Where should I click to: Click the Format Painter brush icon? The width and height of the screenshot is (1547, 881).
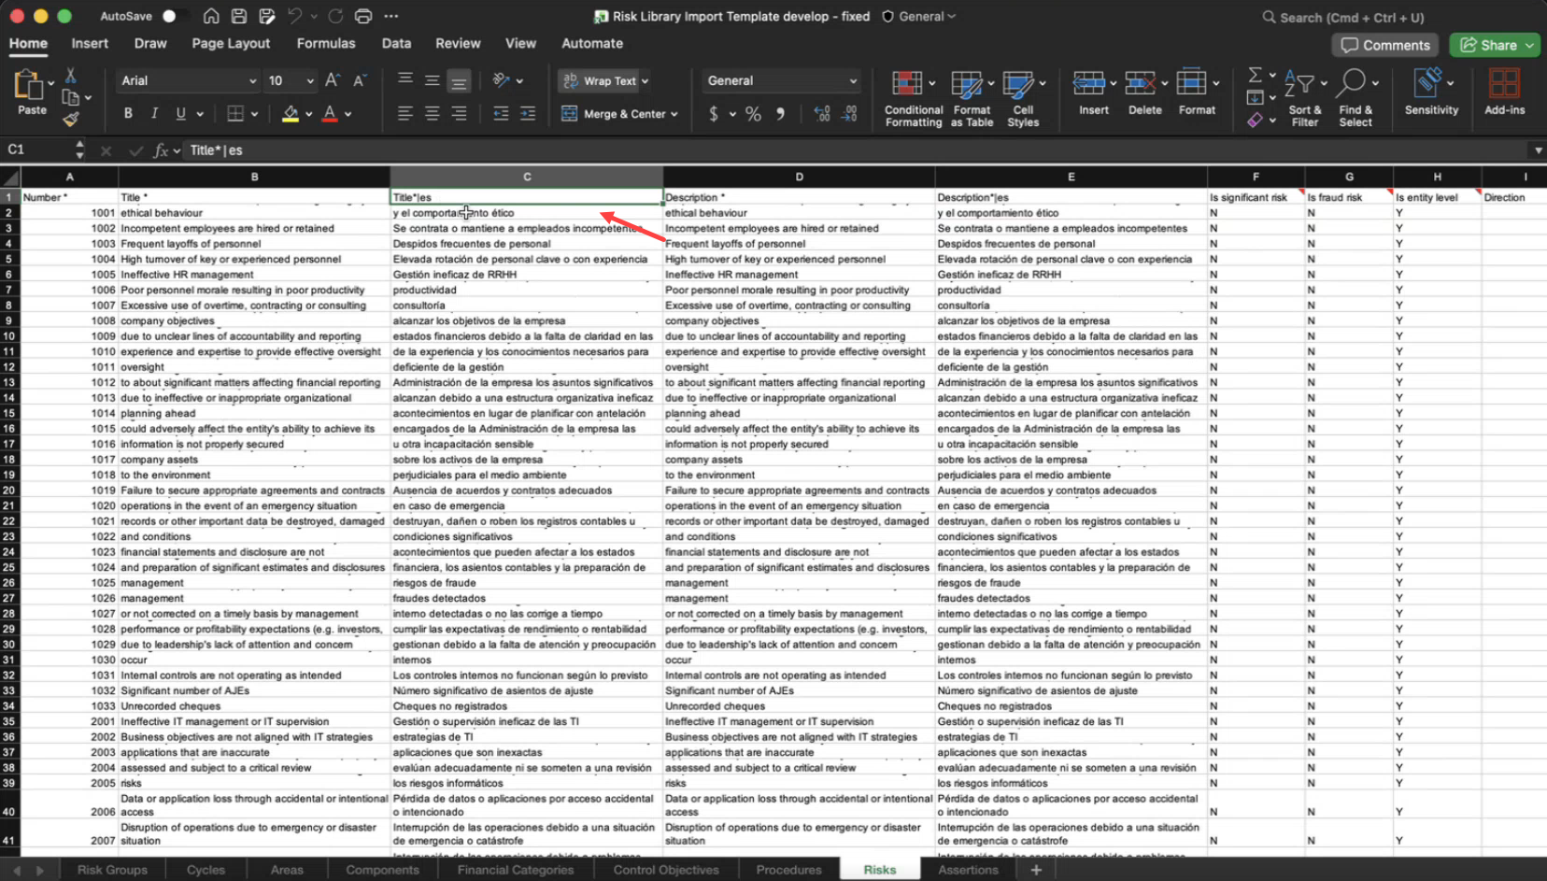(70, 119)
